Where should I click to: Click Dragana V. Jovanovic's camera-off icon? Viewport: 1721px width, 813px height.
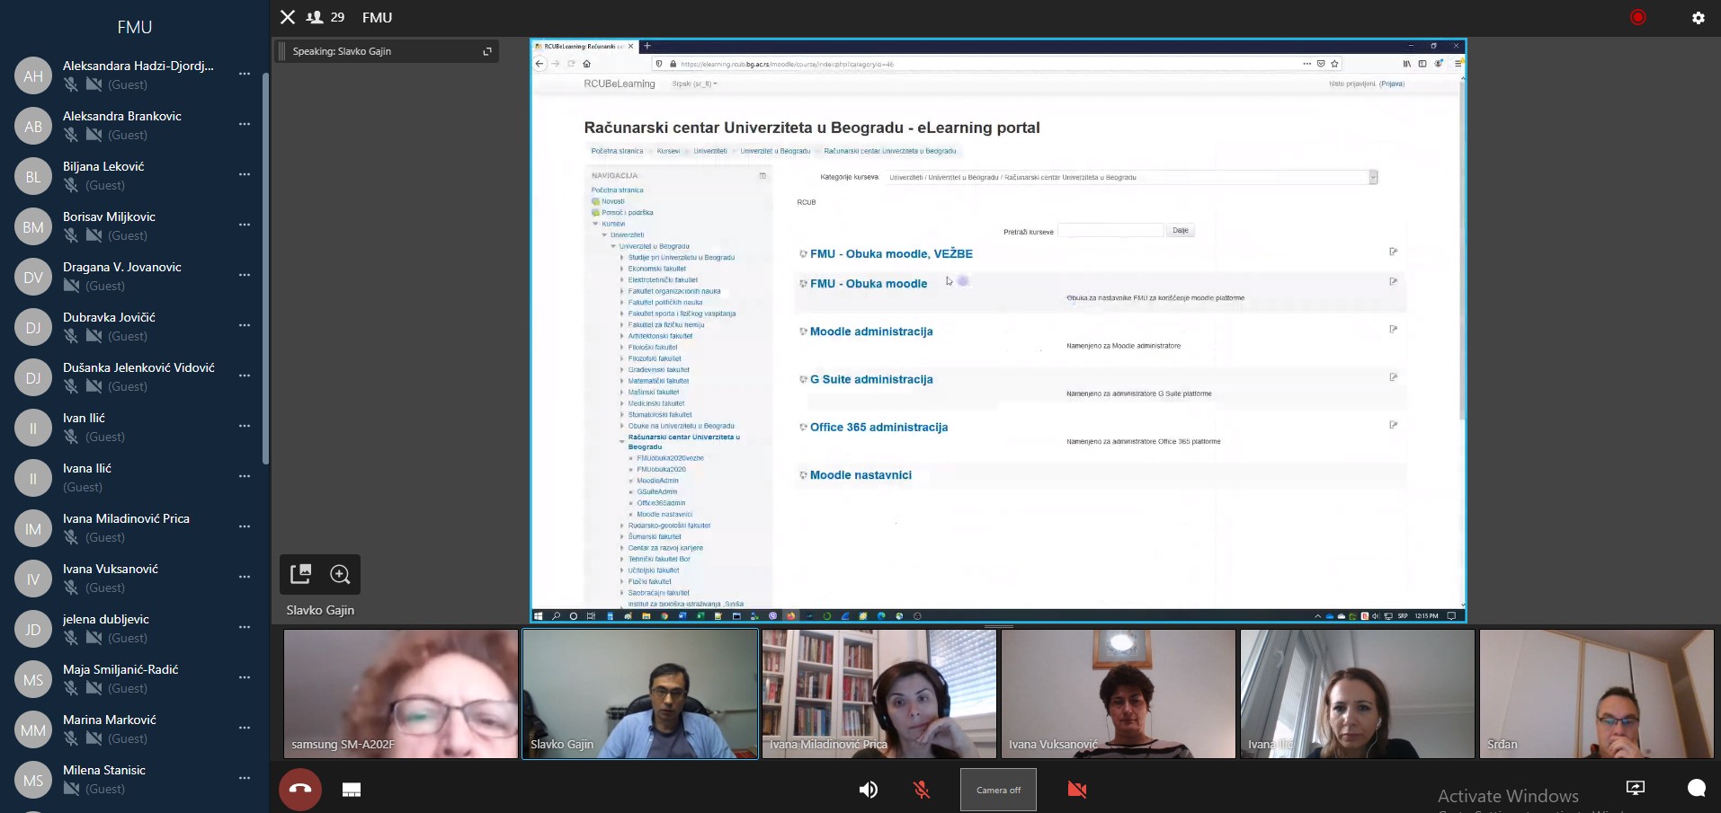[71, 286]
